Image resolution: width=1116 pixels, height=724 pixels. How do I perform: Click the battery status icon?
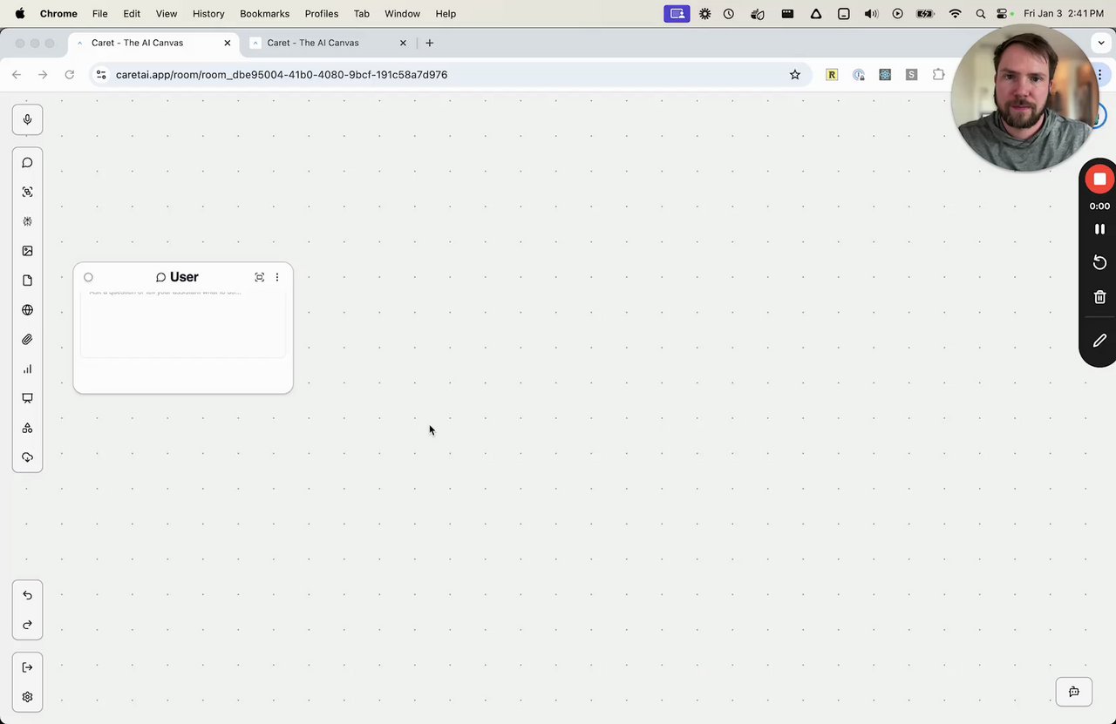(926, 14)
